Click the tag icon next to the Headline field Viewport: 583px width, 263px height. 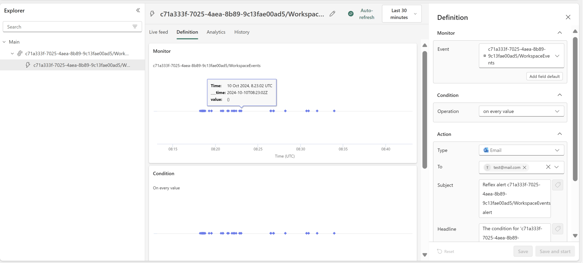(558, 229)
